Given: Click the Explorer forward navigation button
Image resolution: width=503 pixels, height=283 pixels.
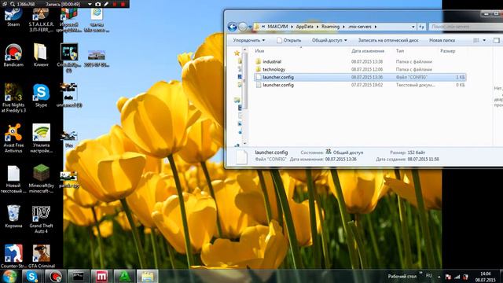Looking at the screenshot, I should pos(243,27).
